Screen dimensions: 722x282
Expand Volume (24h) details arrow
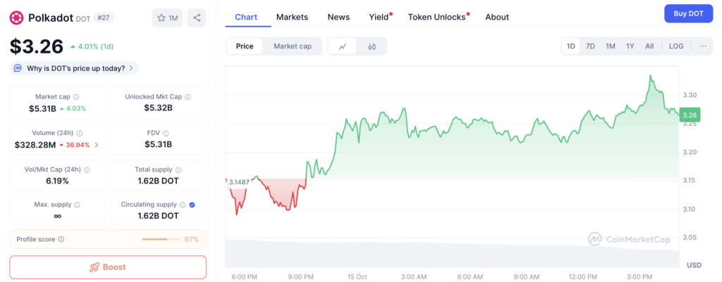(x=97, y=145)
